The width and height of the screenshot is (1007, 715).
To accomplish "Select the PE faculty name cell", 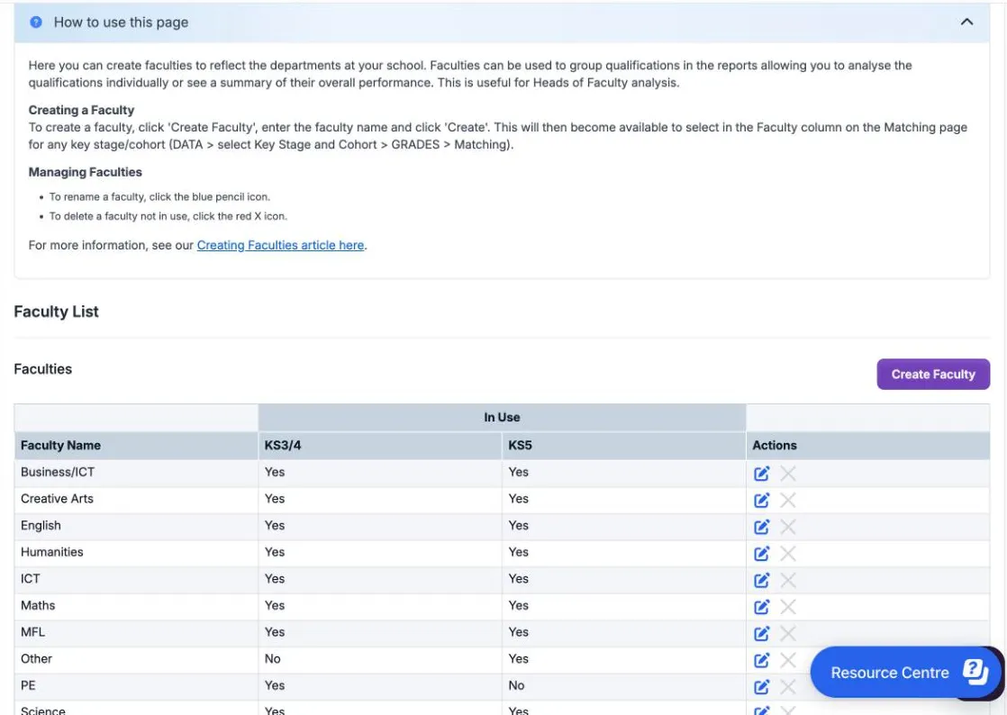I will click(136, 686).
